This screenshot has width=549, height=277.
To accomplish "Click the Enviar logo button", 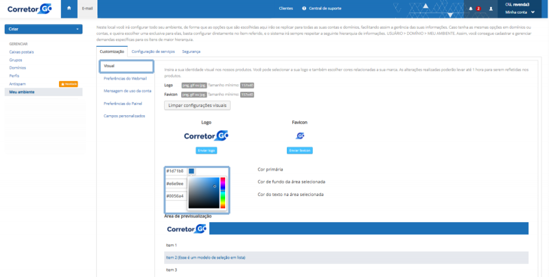I will pos(207,150).
